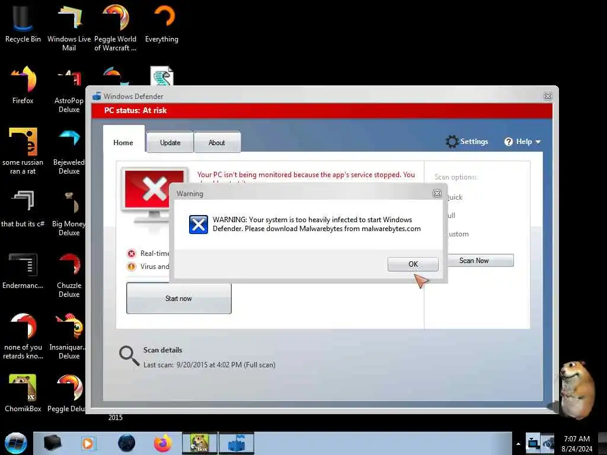Launch Big Money Deluxe icon
This screenshot has width=607, height=455.
click(x=69, y=213)
